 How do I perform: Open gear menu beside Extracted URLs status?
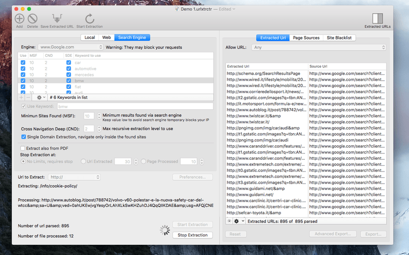(x=239, y=221)
